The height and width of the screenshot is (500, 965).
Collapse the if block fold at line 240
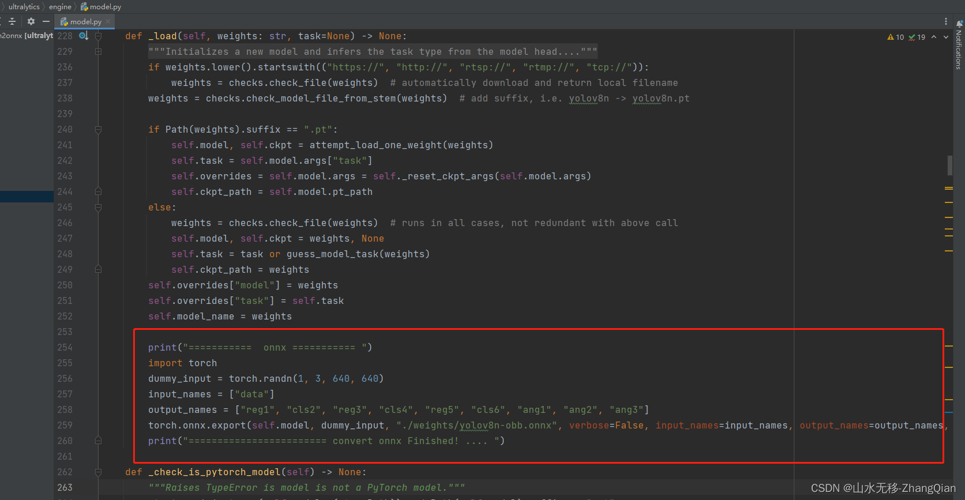point(98,130)
